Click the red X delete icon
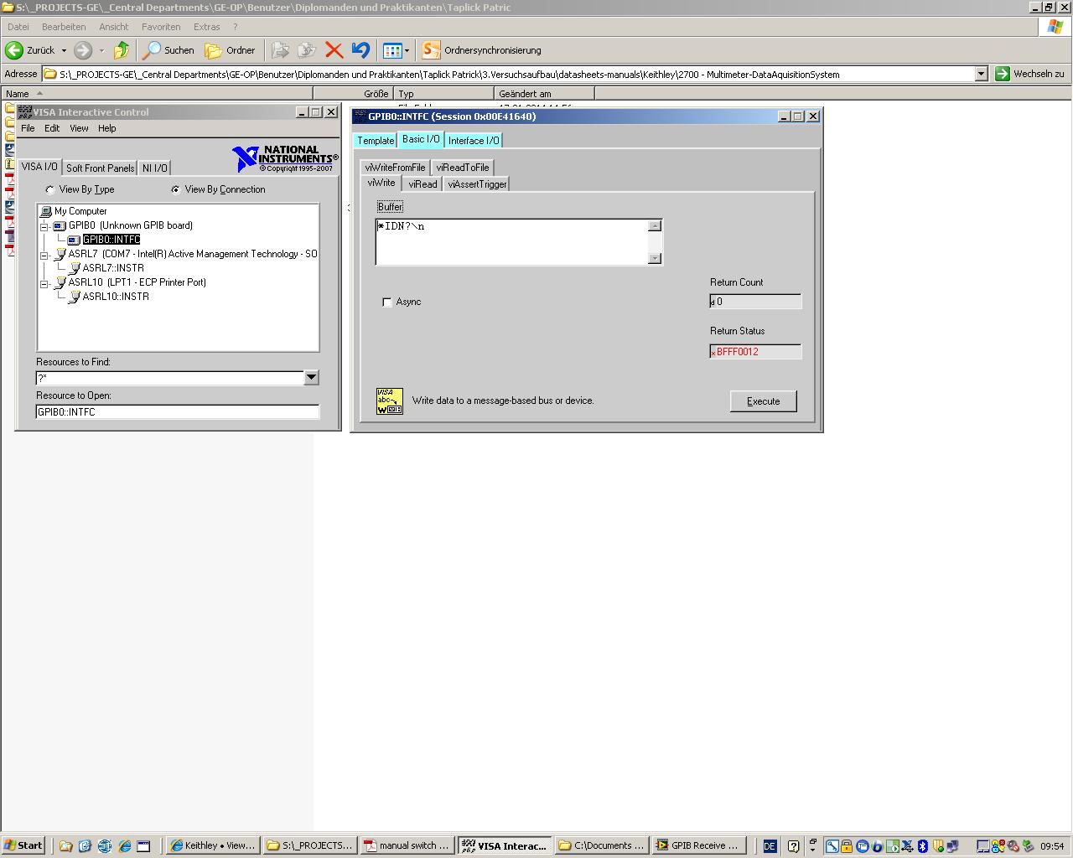1073x858 pixels. coord(334,50)
